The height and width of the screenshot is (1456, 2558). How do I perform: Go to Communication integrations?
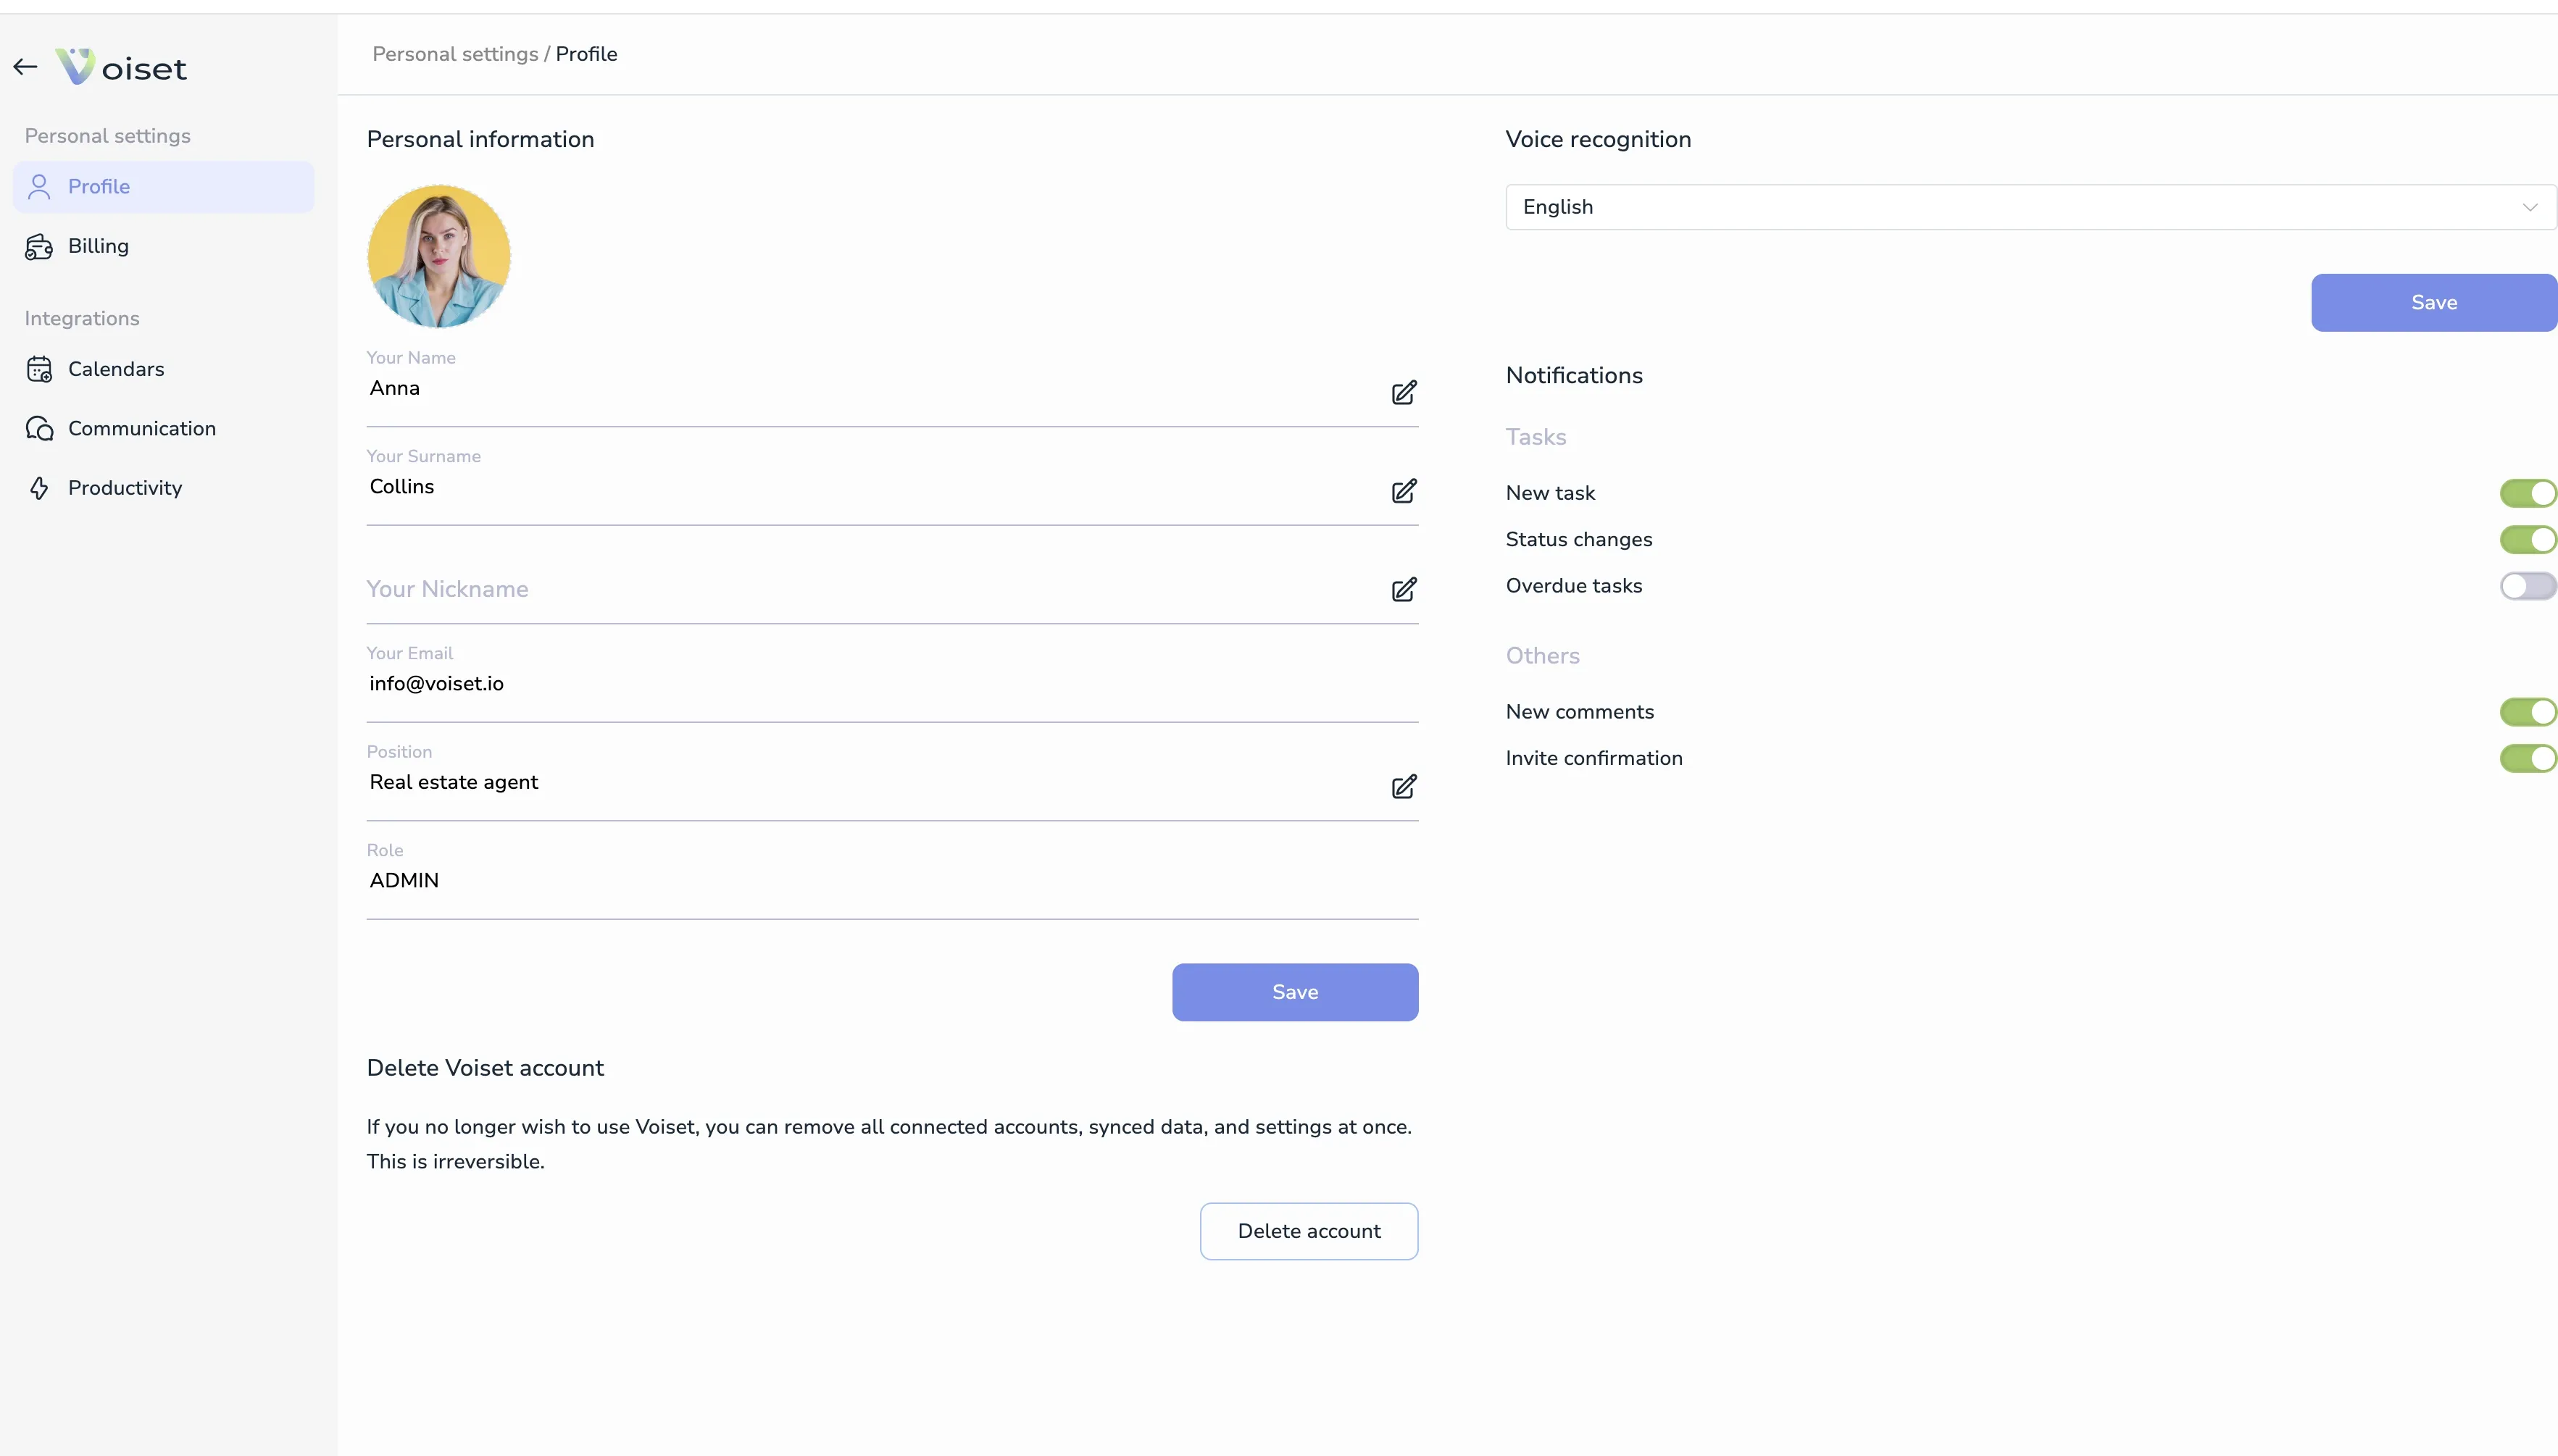[141, 429]
